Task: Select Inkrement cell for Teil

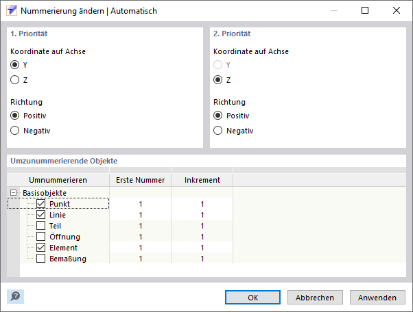Action: tap(202, 226)
